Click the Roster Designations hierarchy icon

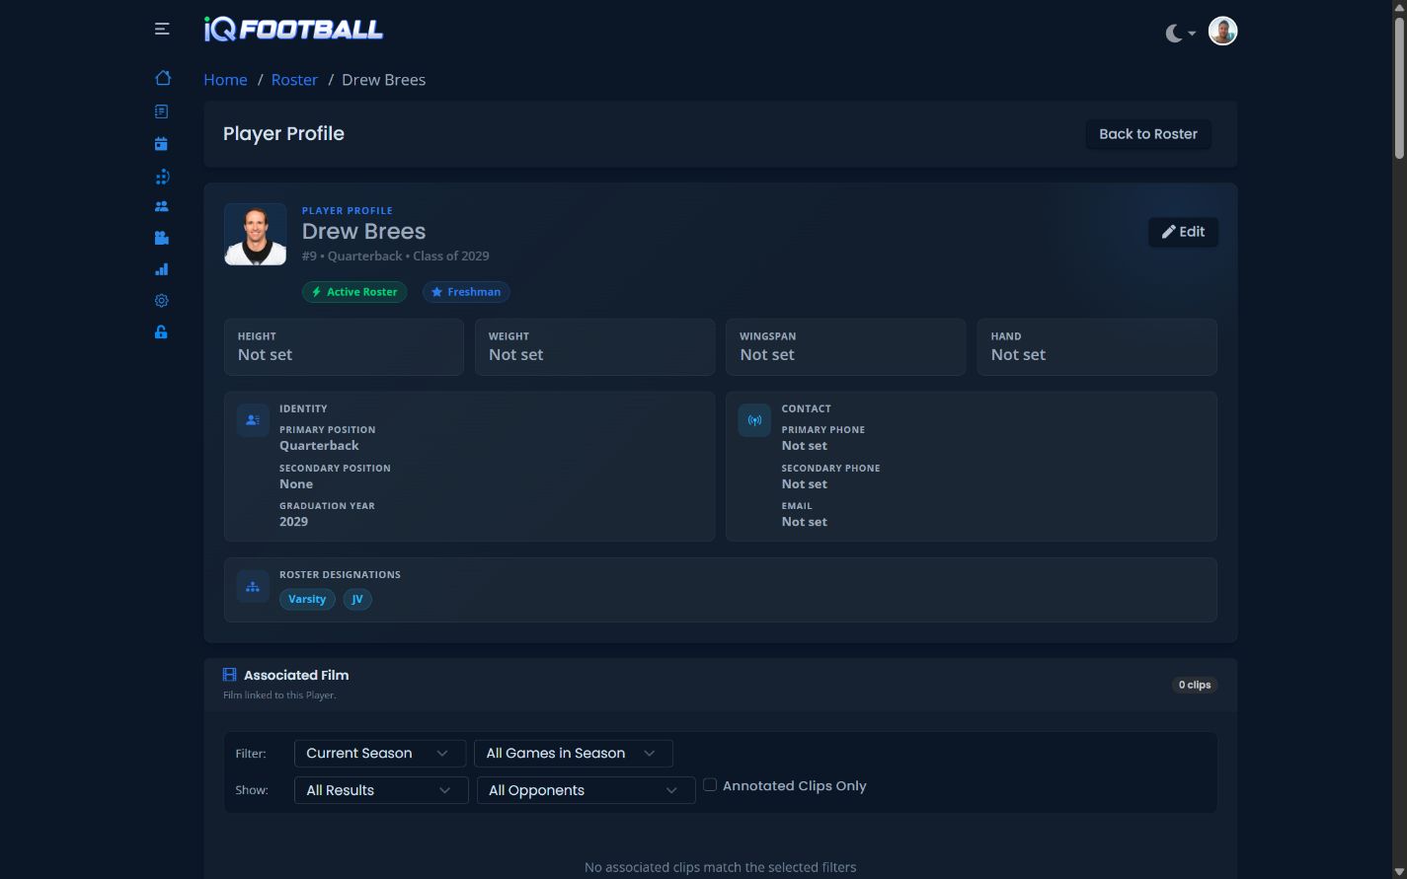(x=253, y=586)
